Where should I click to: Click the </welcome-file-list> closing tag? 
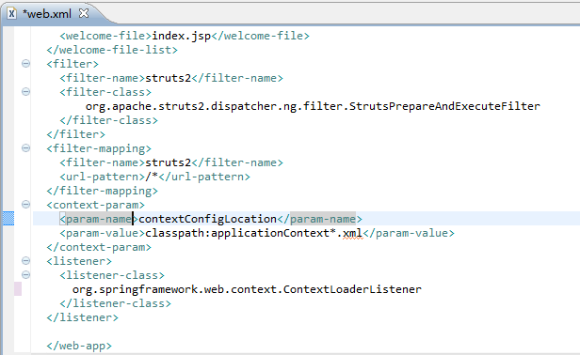click(x=112, y=50)
